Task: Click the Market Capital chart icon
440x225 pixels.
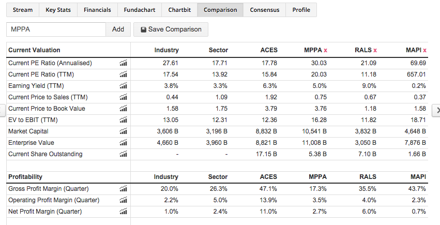Action: pos(123,131)
